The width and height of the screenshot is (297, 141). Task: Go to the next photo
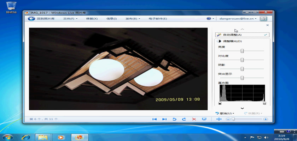[164, 119]
